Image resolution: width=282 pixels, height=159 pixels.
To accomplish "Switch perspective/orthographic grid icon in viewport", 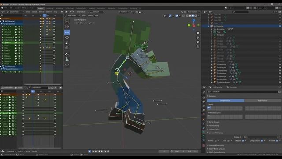I will 197,47.
